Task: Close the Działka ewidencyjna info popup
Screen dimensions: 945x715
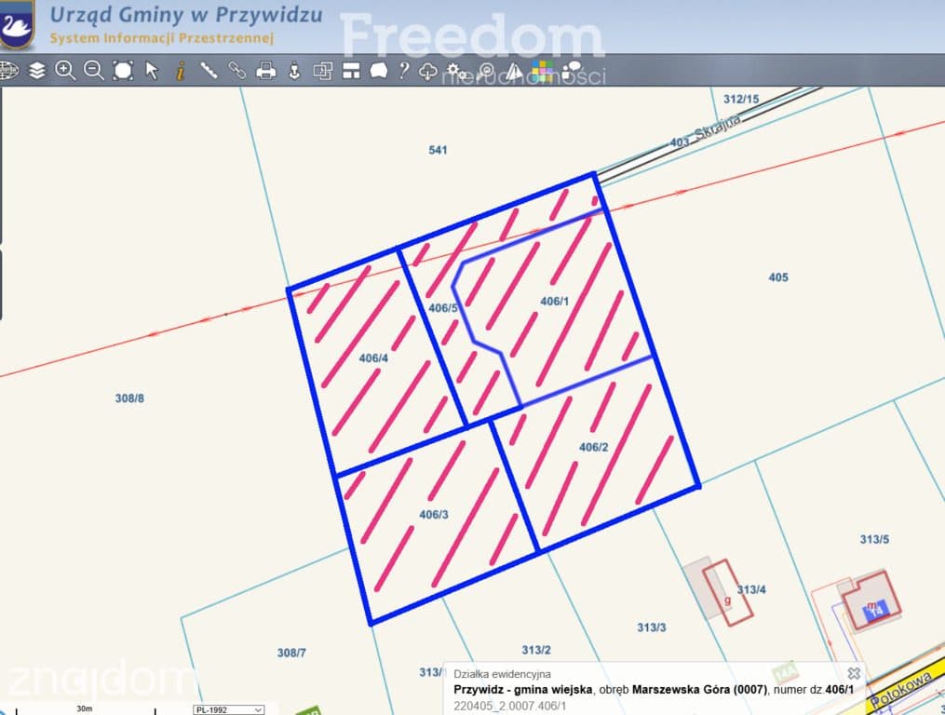Action: click(x=854, y=673)
